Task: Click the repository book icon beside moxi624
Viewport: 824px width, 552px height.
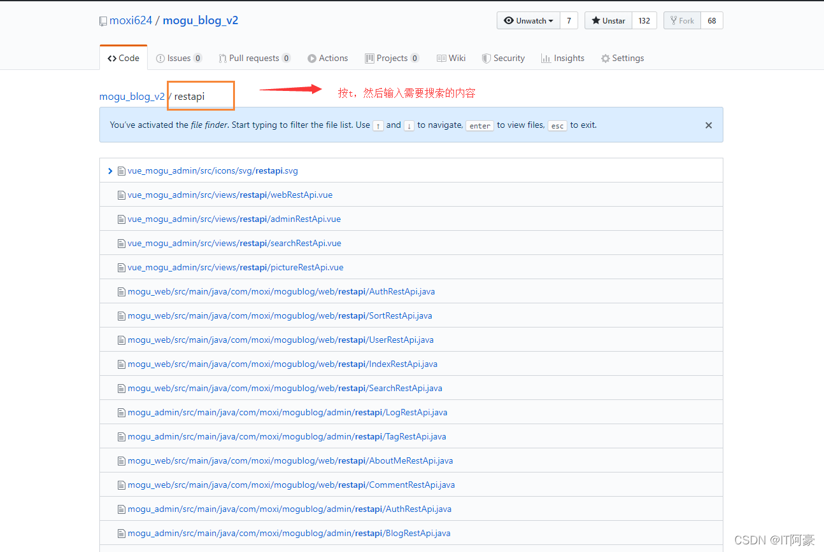Action: (103, 21)
